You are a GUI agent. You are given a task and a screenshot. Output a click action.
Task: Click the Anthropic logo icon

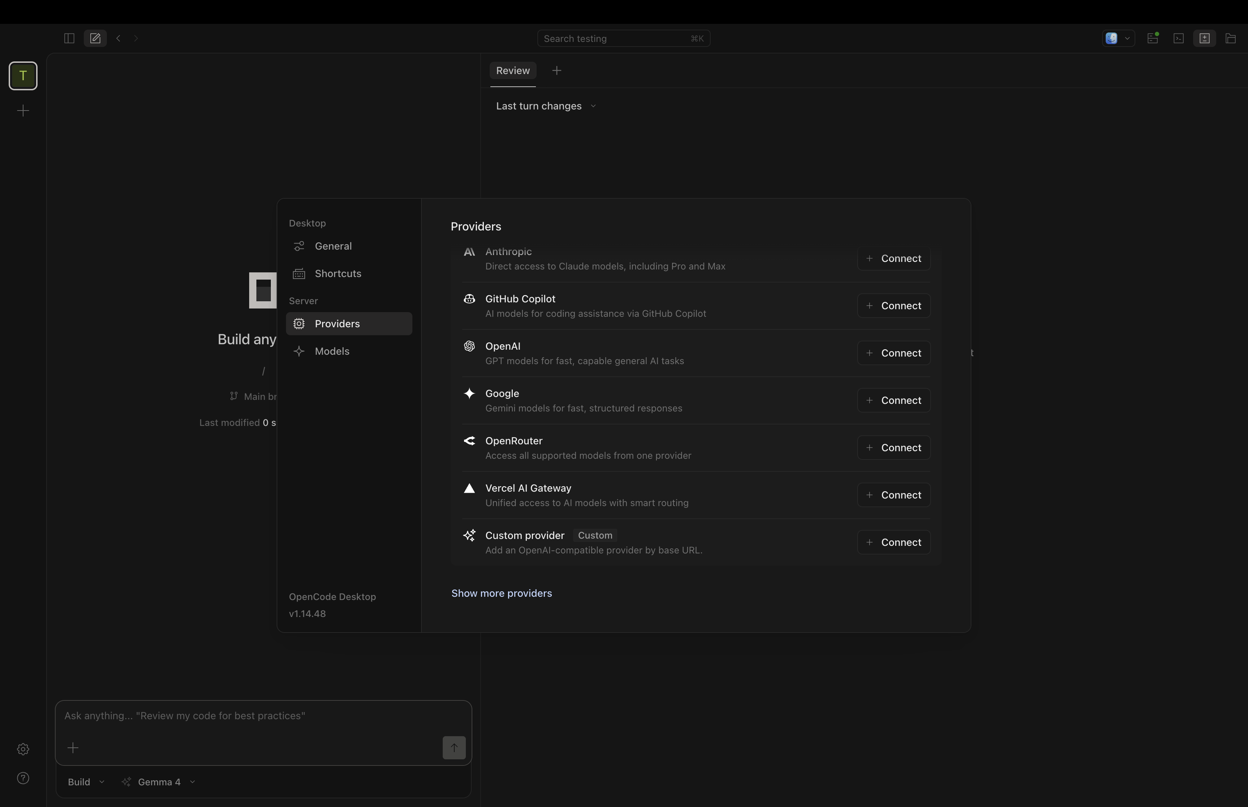coord(469,252)
